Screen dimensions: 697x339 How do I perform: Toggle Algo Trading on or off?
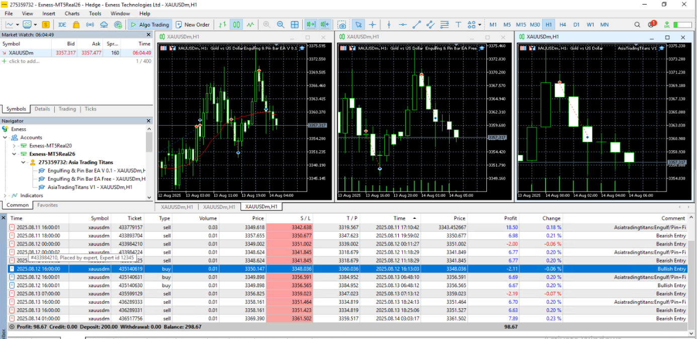(149, 24)
